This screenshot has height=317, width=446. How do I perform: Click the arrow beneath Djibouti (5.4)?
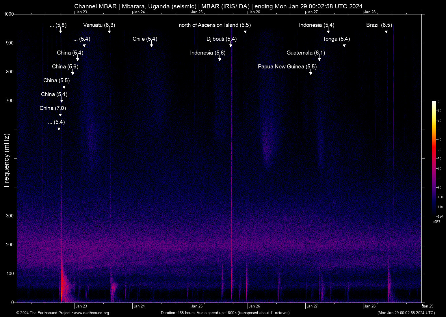(231, 45)
